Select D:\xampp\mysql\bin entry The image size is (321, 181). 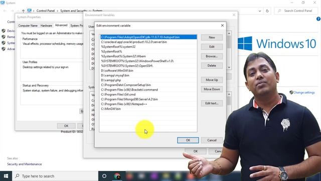point(148,75)
